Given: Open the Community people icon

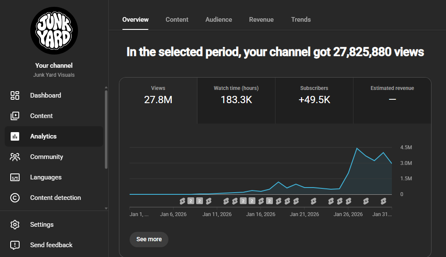Looking at the screenshot, I should pos(15,157).
